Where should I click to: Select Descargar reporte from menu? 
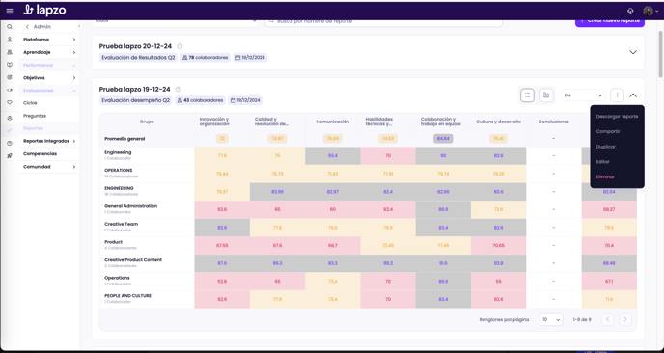[617, 117]
